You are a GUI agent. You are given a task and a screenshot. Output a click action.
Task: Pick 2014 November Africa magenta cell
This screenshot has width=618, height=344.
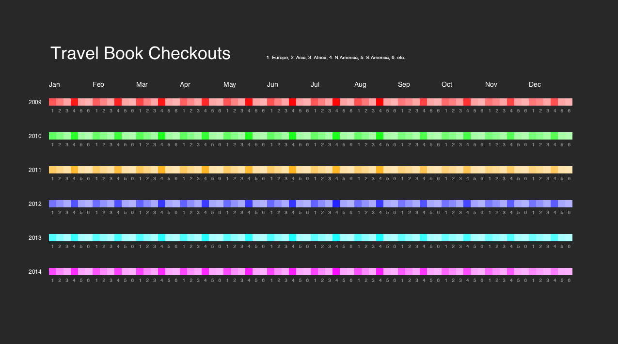(x=503, y=272)
